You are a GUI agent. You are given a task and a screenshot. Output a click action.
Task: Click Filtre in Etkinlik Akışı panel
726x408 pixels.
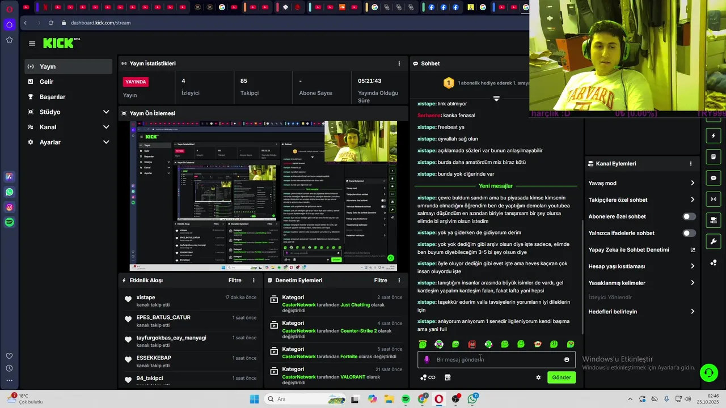(x=235, y=280)
